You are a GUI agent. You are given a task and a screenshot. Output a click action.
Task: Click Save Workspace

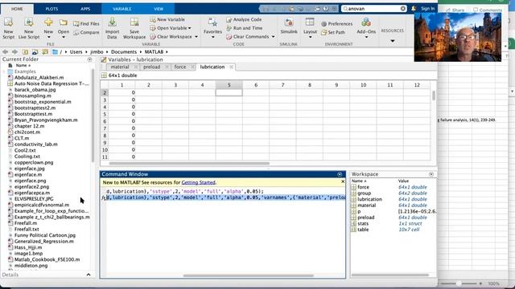click(134, 29)
